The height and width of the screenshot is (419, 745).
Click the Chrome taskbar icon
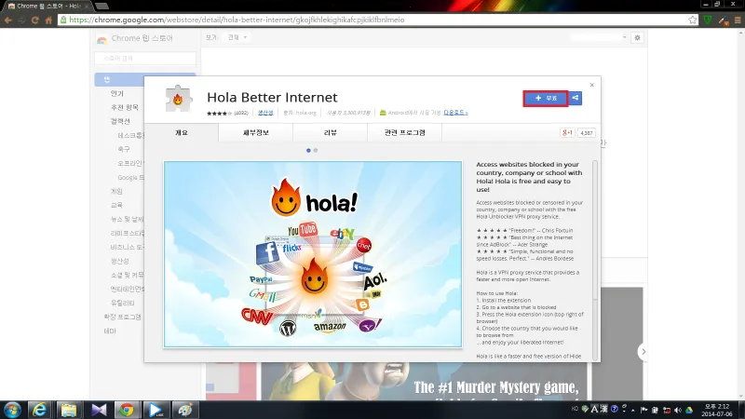pos(127,410)
